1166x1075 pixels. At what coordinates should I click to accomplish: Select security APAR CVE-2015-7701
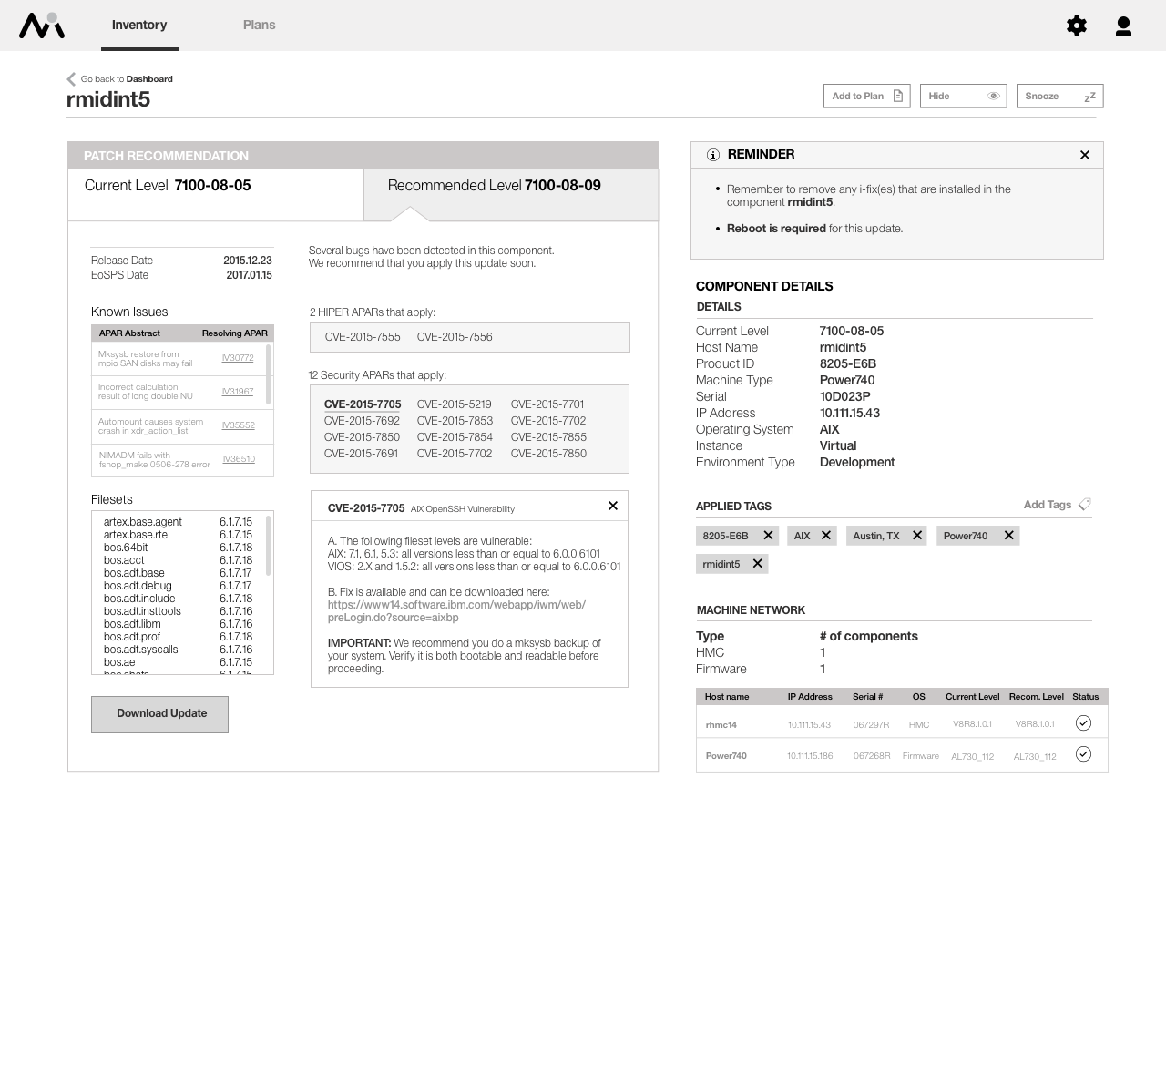[547, 404]
